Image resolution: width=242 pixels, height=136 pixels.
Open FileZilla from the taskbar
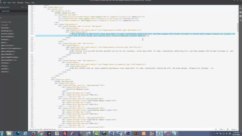pyautogui.click(x=65, y=133)
